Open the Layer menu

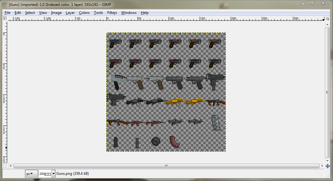pyautogui.click(x=70, y=13)
